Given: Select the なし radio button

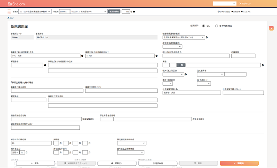Looking at the screenshot, I should pos(204,26).
